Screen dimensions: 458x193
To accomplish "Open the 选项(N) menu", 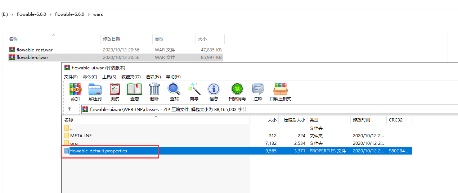I will point(153,77).
